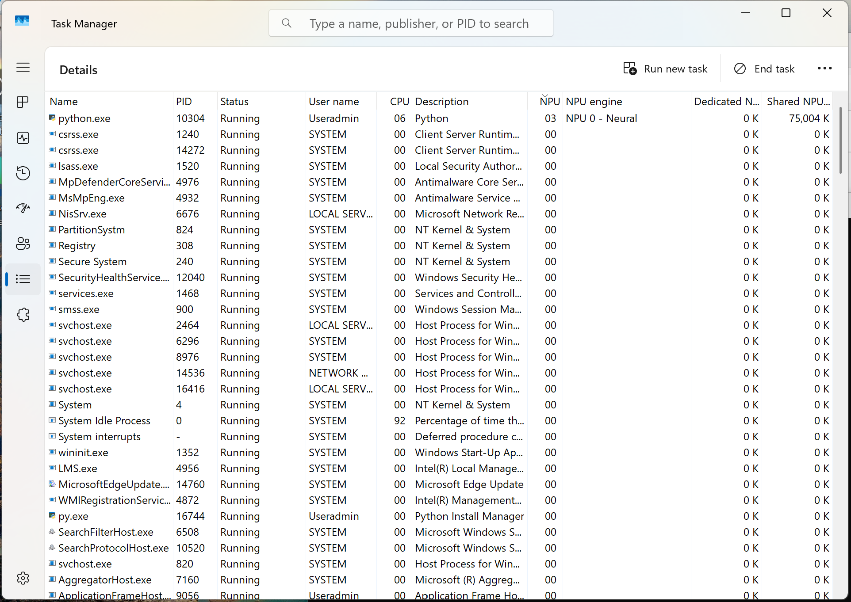Click the search magnifier icon
851x602 pixels.
[287, 23]
